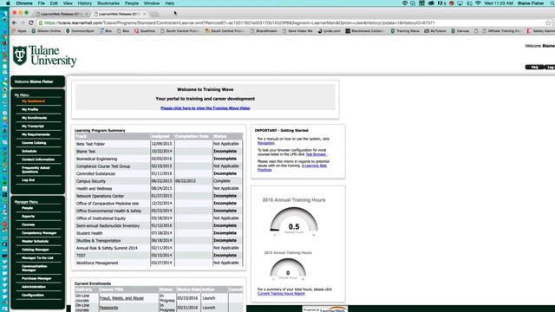Open the Apple menu
Image resolution: width=555 pixels, height=312 pixels.
[x=8, y=3]
